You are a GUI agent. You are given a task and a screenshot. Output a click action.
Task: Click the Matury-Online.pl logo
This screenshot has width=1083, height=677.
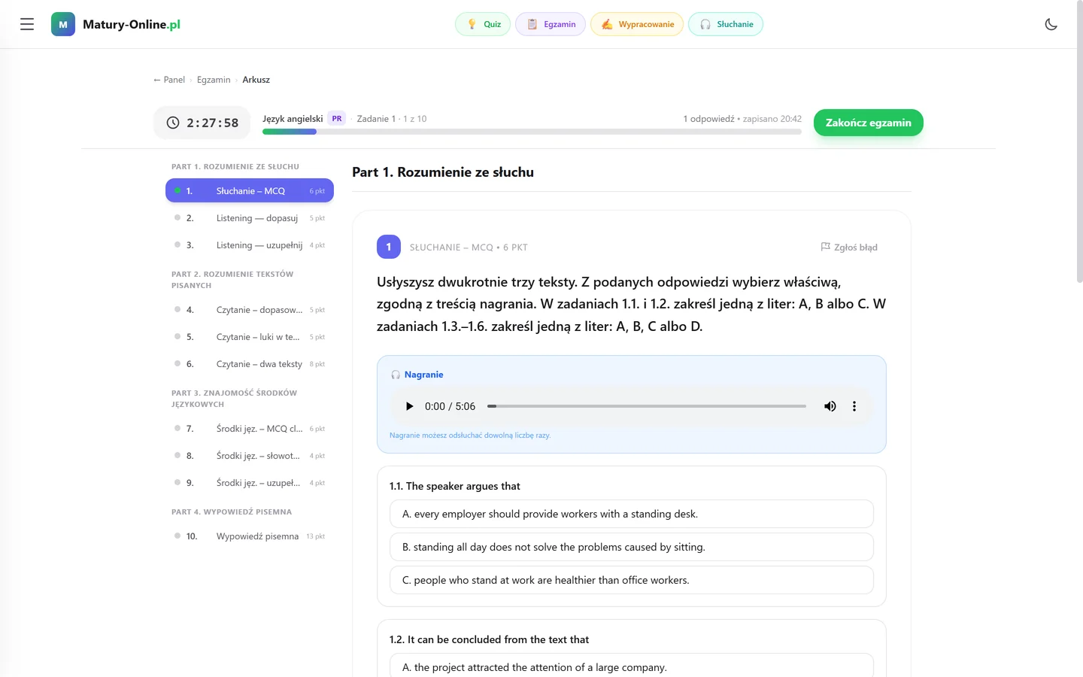[116, 24]
